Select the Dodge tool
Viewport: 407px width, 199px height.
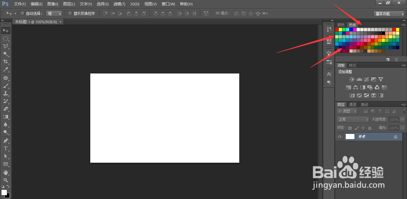6,132
